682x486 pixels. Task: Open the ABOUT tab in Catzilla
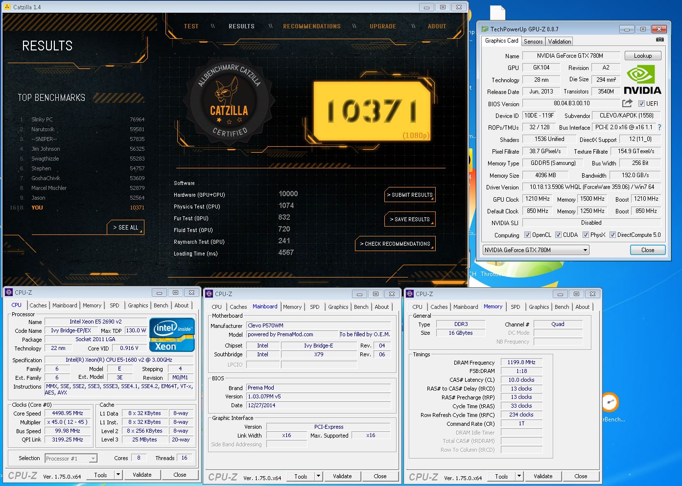(x=437, y=26)
